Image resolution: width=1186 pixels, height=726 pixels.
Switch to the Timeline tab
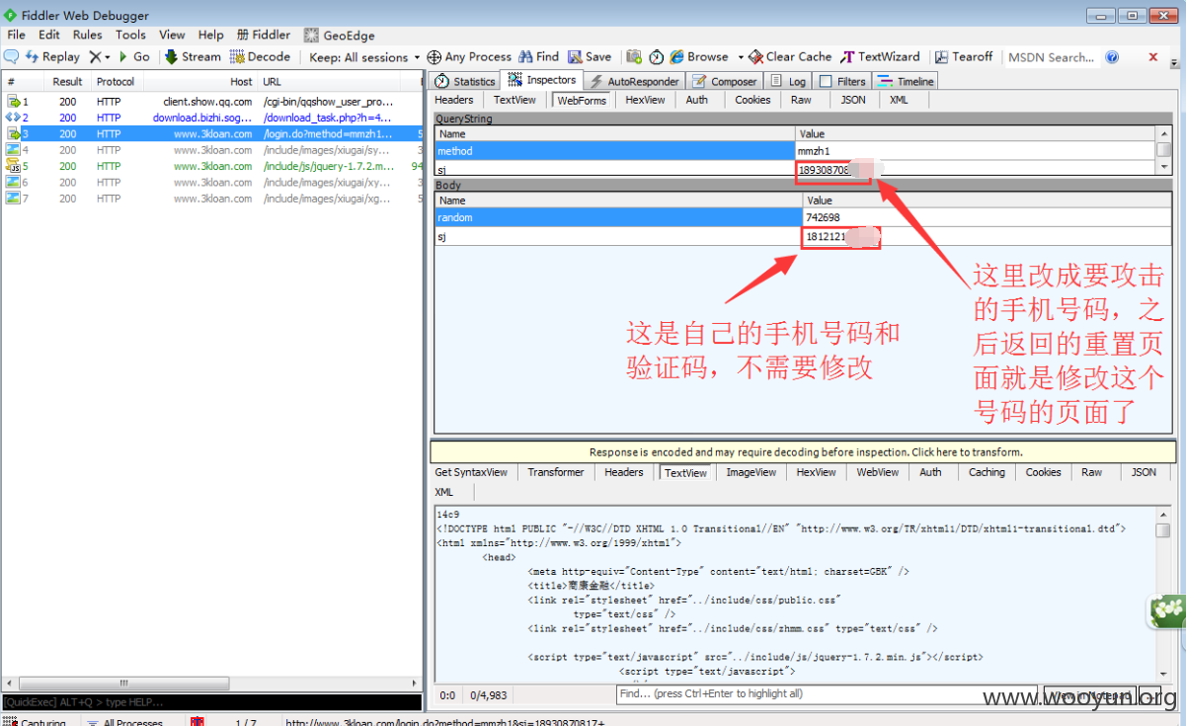point(905,81)
